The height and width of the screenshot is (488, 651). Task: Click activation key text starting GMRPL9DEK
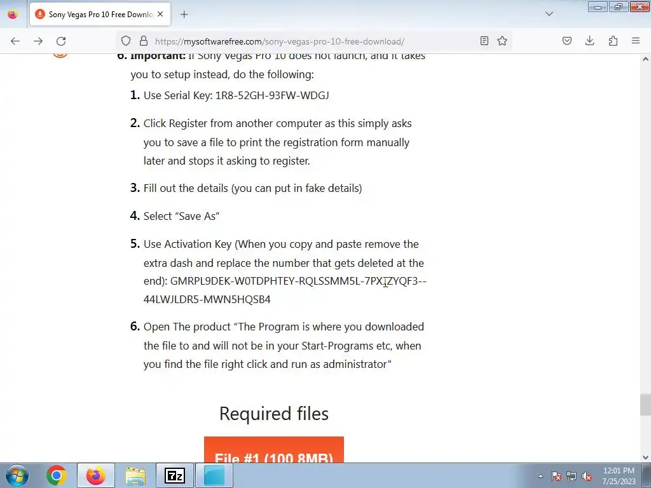(298, 281)
